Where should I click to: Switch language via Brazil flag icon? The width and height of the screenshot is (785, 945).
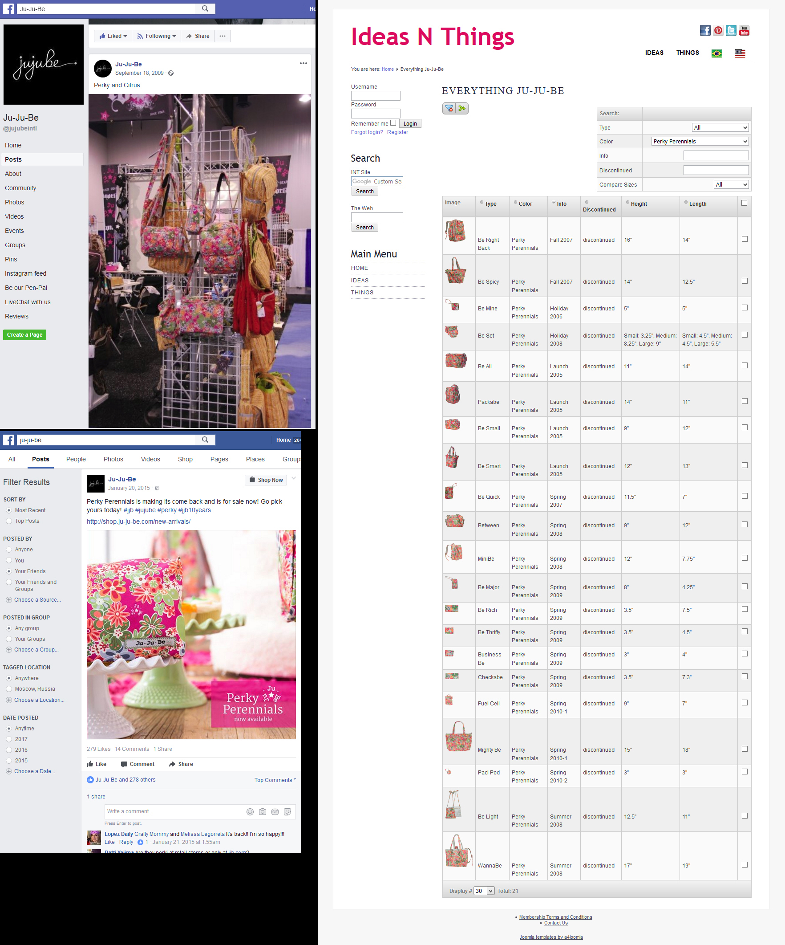click(716, 53)
